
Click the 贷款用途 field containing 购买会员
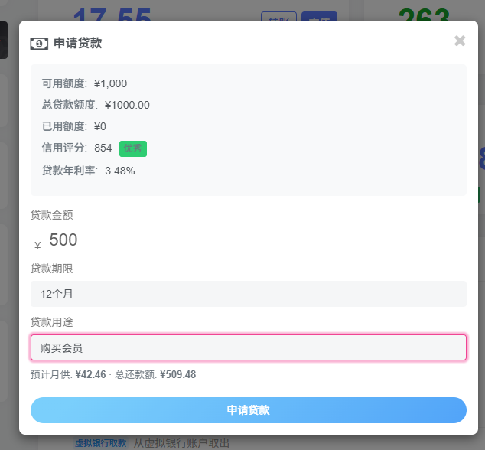[x=248, y=347]
